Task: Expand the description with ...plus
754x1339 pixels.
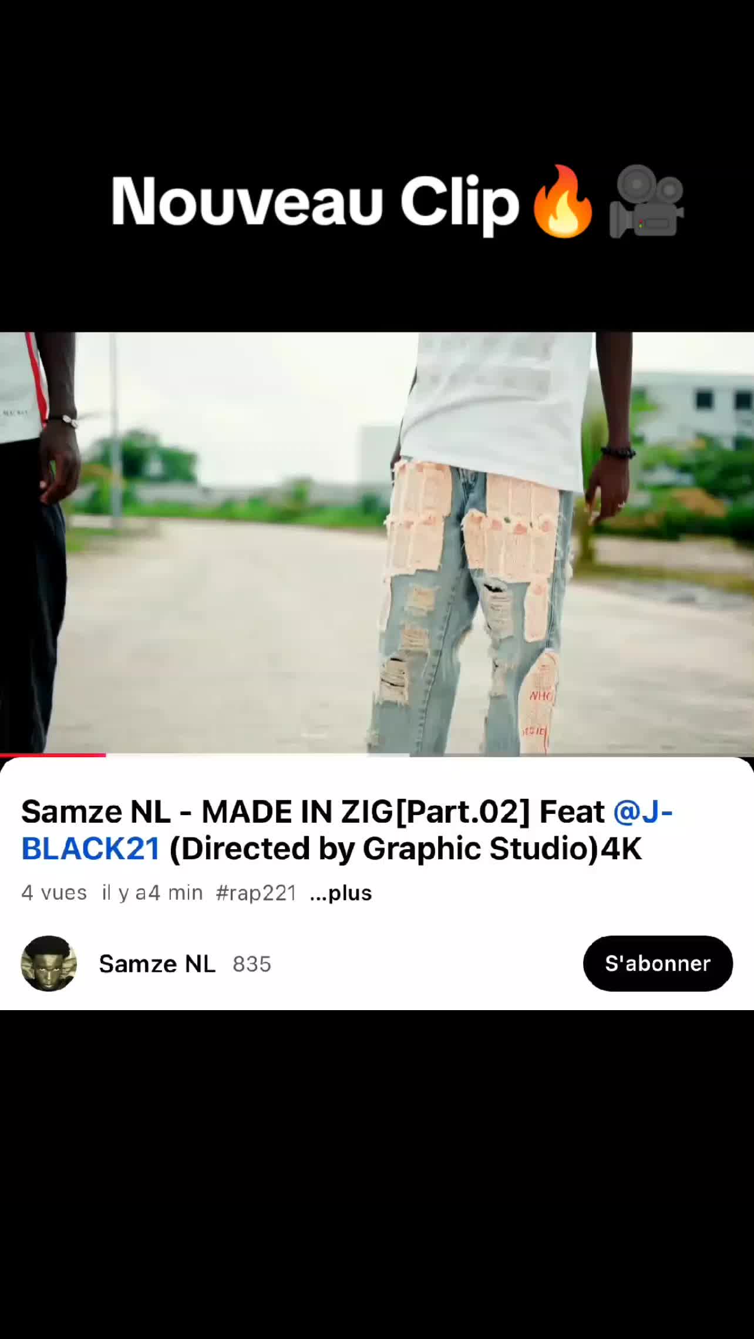Action: (x=341, y=893)
